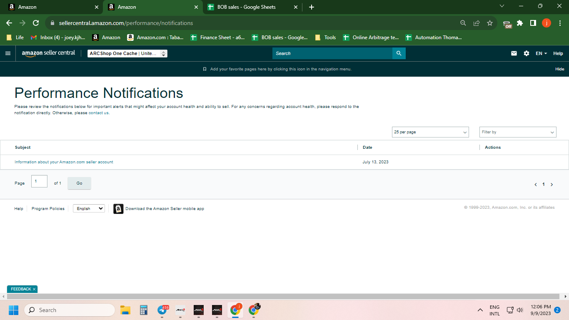Click the page number input box
The image size is (569, 320).
[39, 181]
